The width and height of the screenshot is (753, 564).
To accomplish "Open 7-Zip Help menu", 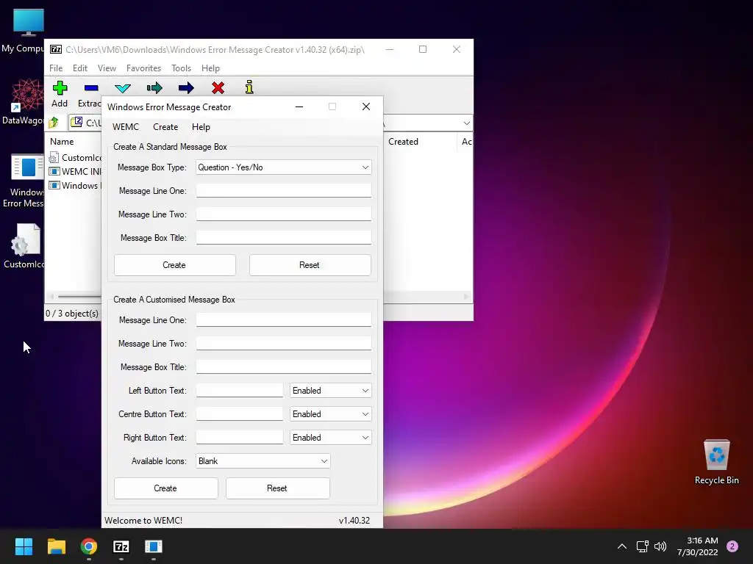I will click(x=210, y=68).
